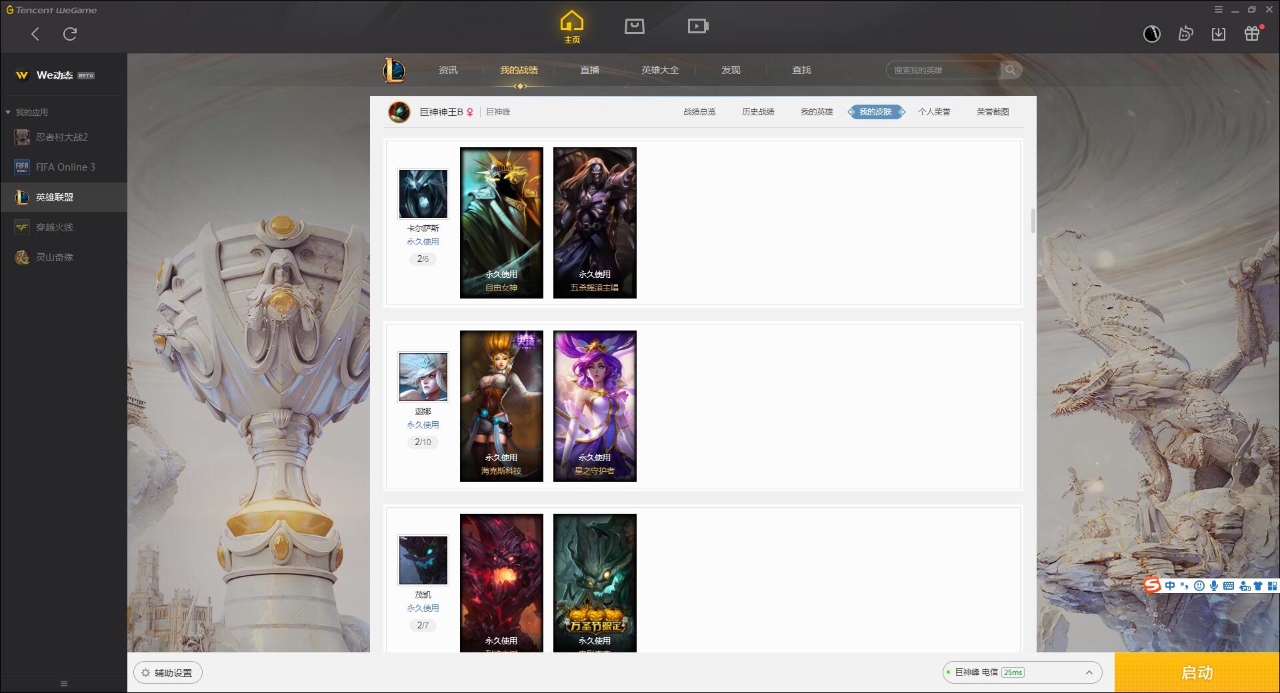This screenshot has width=1280, height=693.
Task: Open the user avatar icon at top right
Action: point(1152,33)
